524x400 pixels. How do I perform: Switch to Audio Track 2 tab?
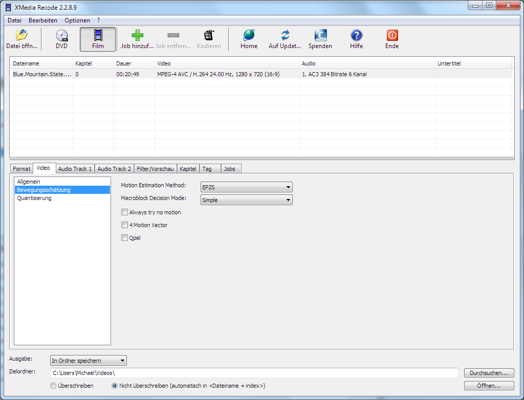click(114, 169)
